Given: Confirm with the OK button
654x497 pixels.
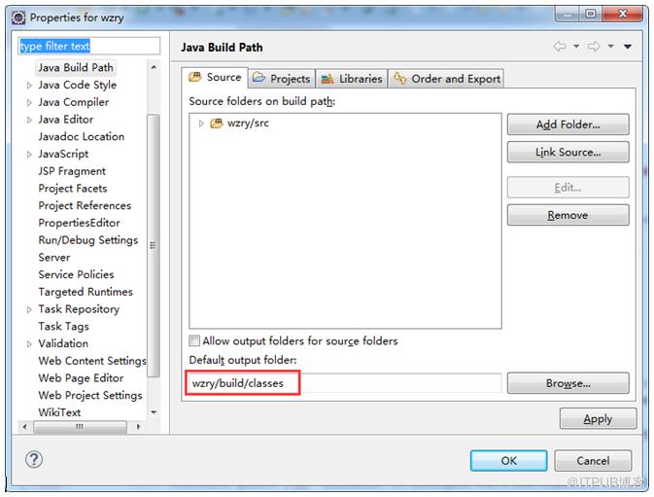Looking at the screenshot, I should click(x=509, y=461).
